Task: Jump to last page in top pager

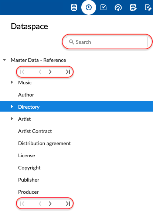Action: [68, 72]
